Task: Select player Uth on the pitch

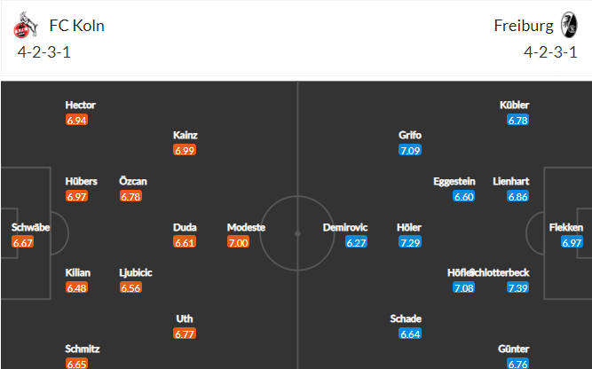Action: point(185,318)
